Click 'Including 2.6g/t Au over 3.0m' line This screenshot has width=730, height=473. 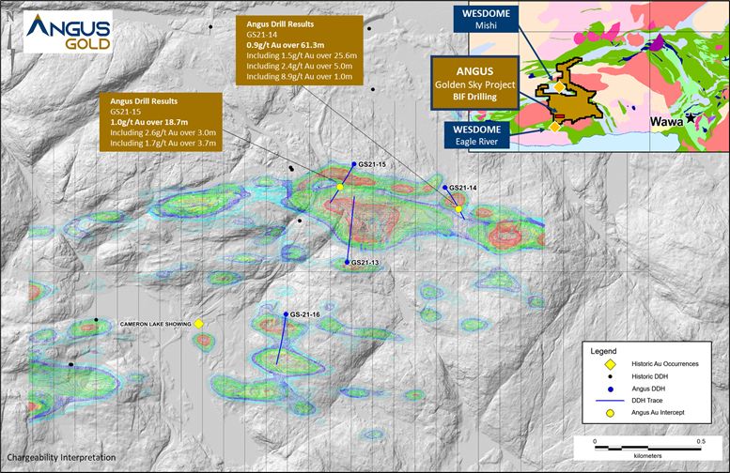coord(163,133)
